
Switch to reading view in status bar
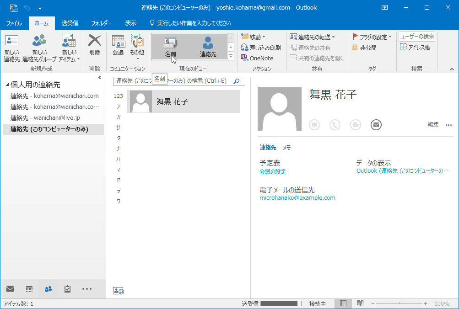coord(361,304)
